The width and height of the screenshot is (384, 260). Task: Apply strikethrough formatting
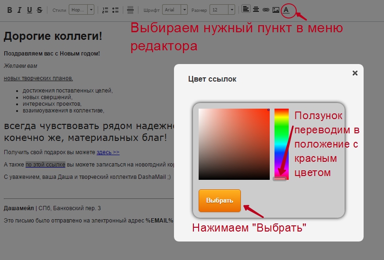click(x=39, y=10)
